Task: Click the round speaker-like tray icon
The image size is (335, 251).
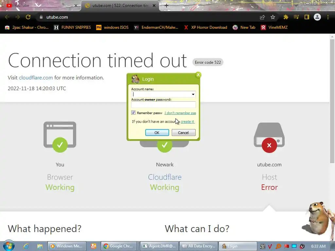Action: tap(302, 246)
